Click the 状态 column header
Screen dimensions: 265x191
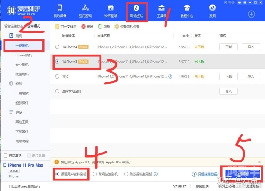click(x=198, y=36)
